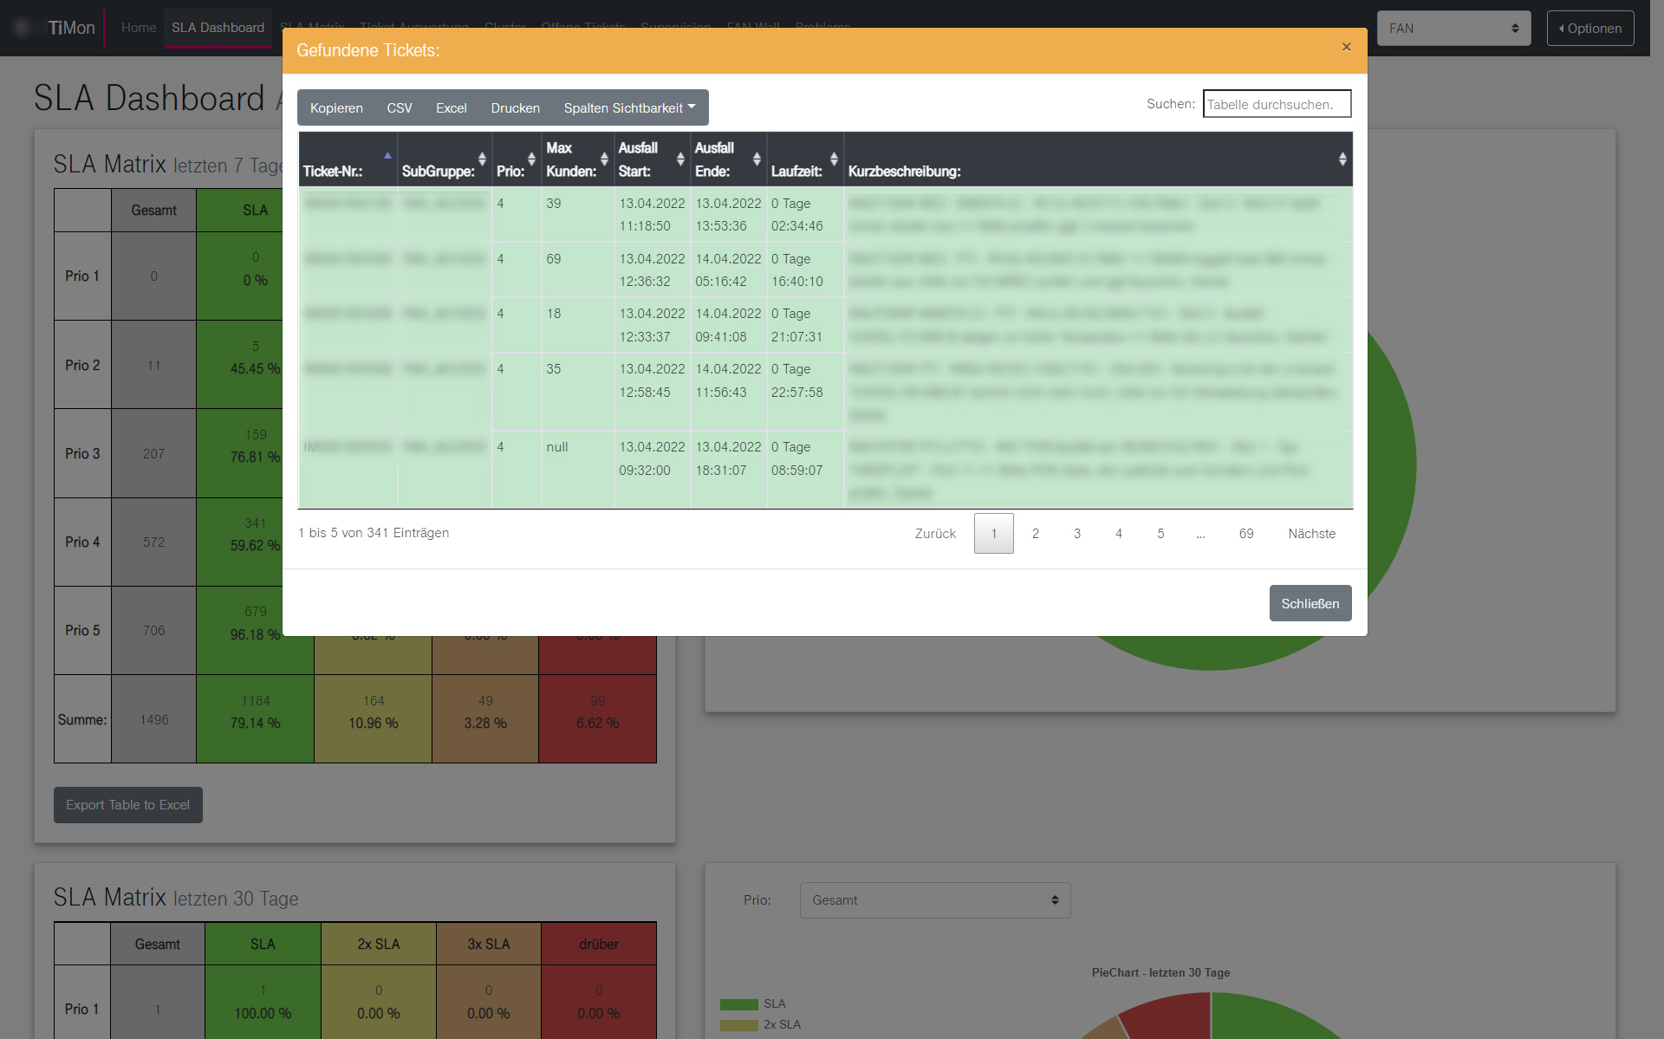Open the Prio Gesamt dropdown
Image resolution: width=1664 pixels, height=1039 pixels.
pyautogui.click(x=935, y=900)
